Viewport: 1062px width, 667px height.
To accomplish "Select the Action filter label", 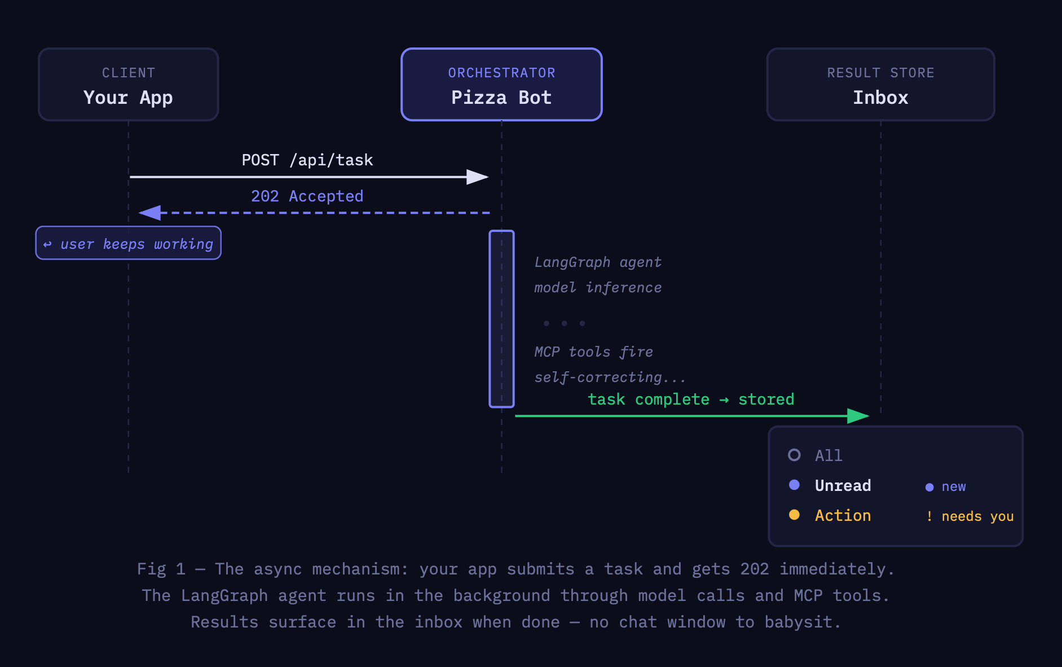I will coord(843,516).
